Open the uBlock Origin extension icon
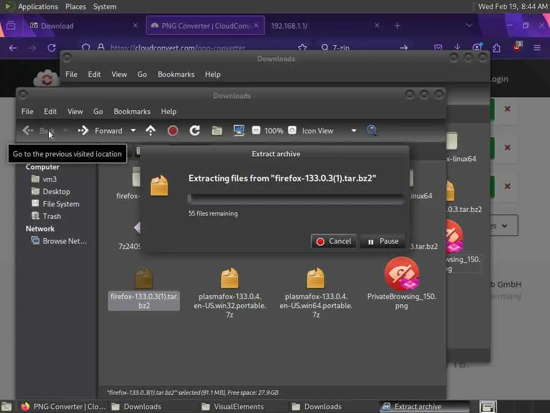The image size is (550, 413). coord(517,47)
